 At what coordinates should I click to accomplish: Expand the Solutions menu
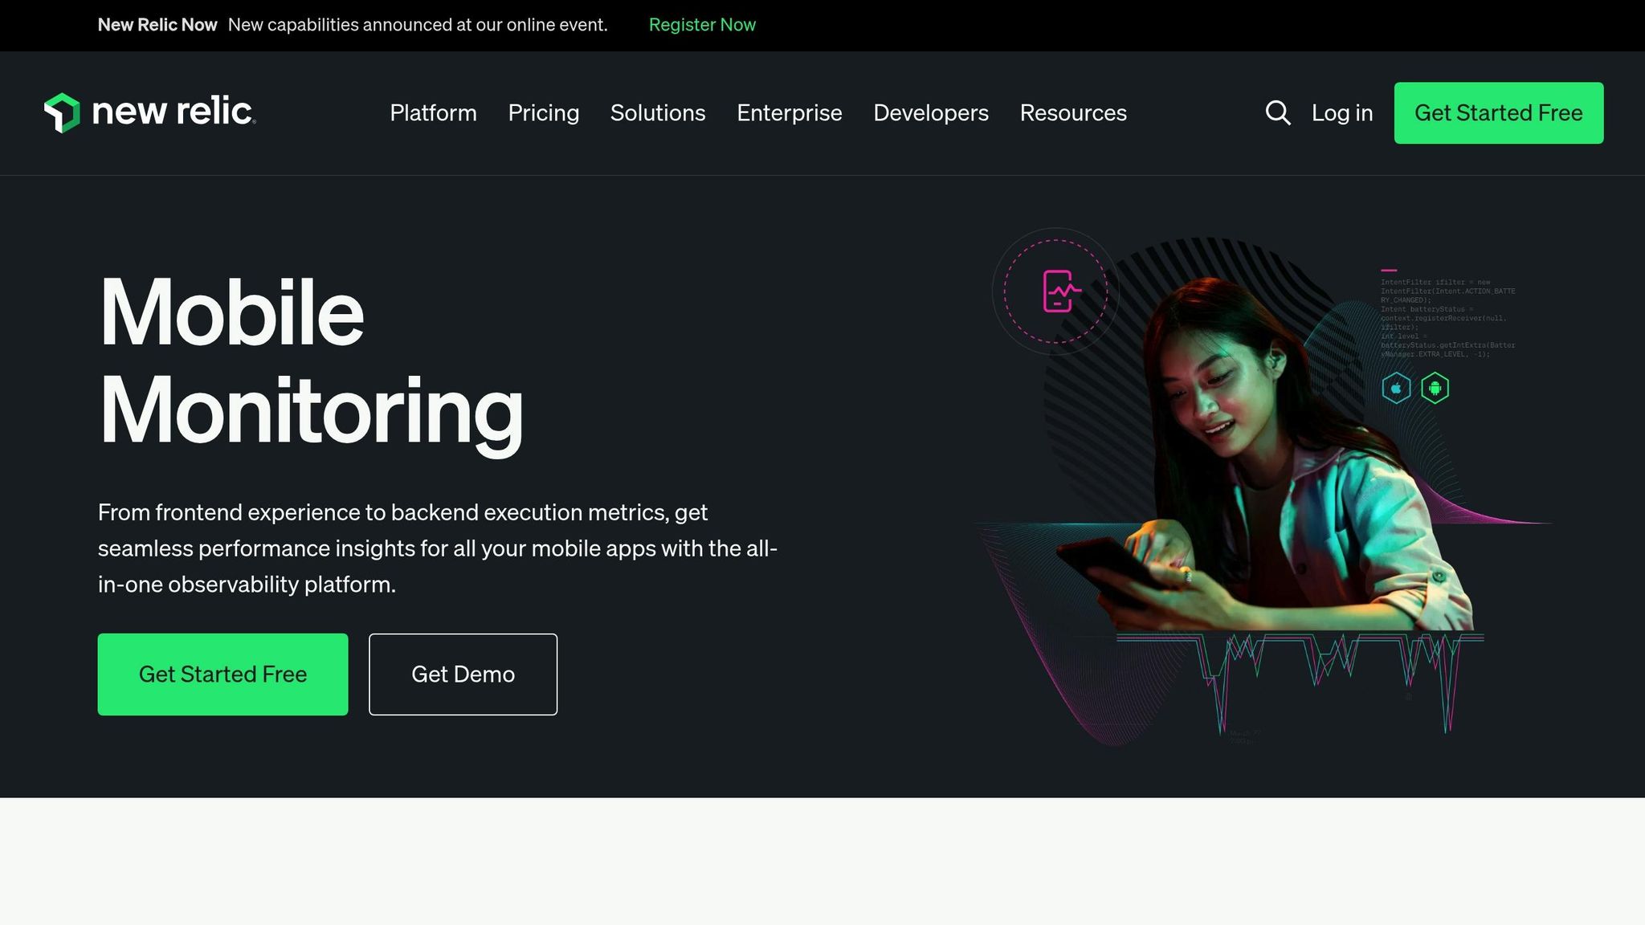(658, 112)
